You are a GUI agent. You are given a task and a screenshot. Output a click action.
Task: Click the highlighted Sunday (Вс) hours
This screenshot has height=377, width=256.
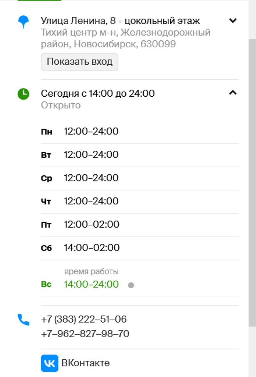91,284
